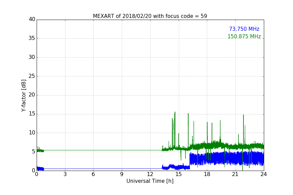
Task: Click the x-axis tick label 24
Action: click(263, 174)
